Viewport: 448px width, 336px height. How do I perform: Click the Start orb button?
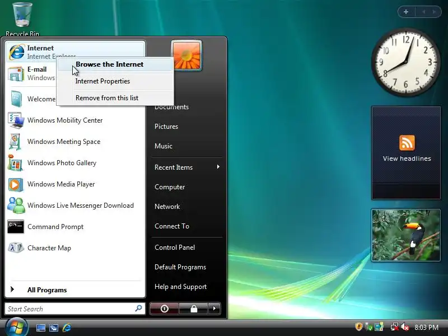point(17,327)
